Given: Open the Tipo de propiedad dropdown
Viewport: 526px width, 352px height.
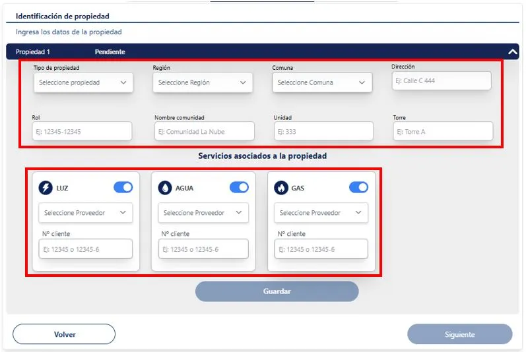Looking at the screenshot, I should [83, 82].
